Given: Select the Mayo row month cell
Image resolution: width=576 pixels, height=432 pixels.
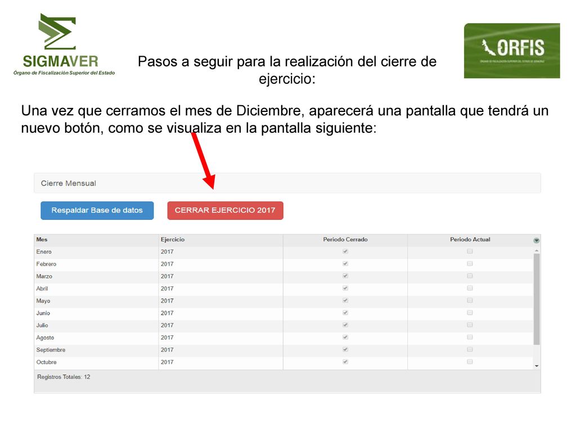Looking at the screenshot, I should (x=96, y=301).
